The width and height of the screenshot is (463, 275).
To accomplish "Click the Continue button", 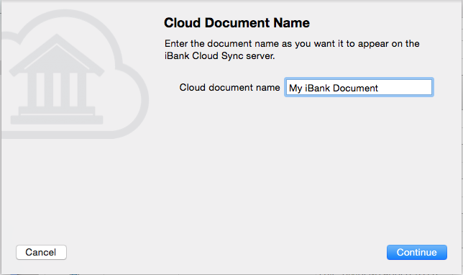I will pos(417,252).
